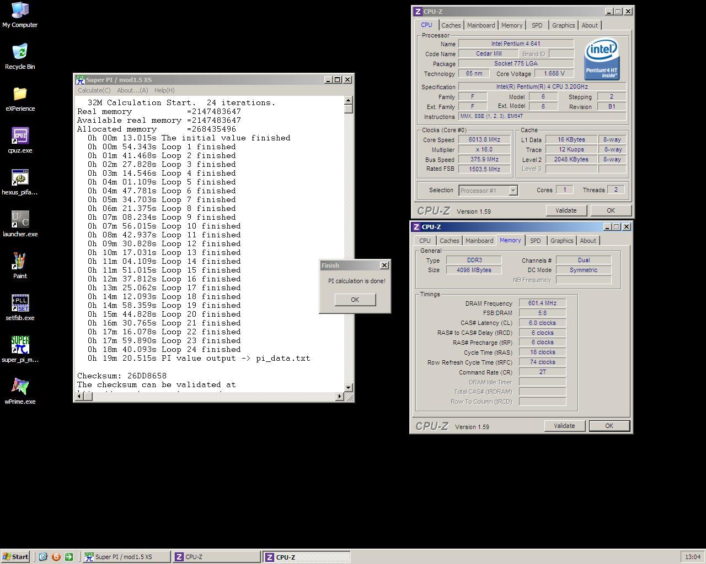Open Memory tab in top CPU-Z window
The image size is (706, 564).
coord(512,25)
